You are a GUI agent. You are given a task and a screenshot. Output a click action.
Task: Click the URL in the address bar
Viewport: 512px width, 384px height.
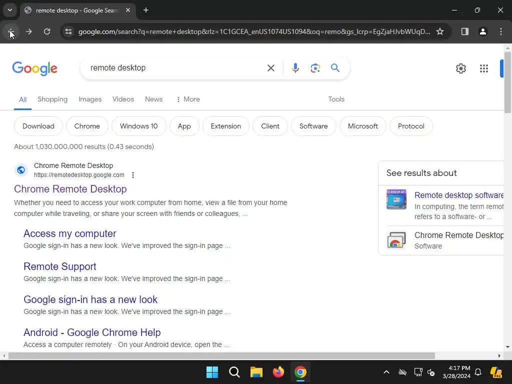coord(254,31)
